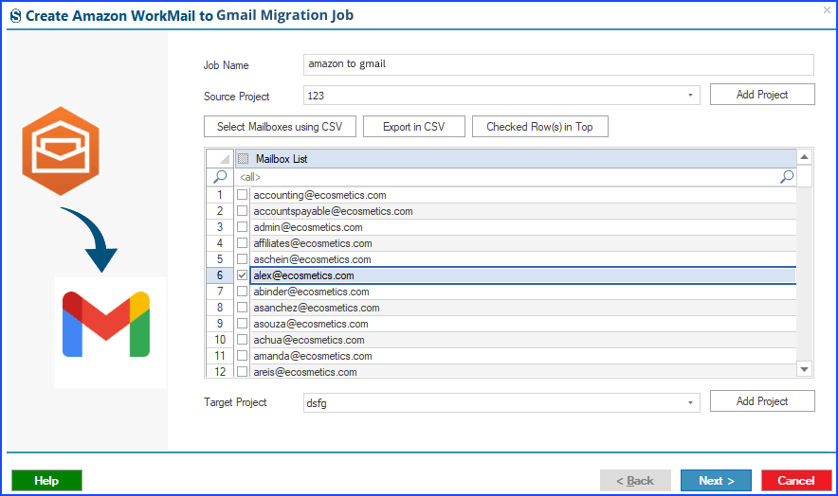
Task: Tick the amanda@ecosmetics.com checkbox
Action: (x=242, y=356)
